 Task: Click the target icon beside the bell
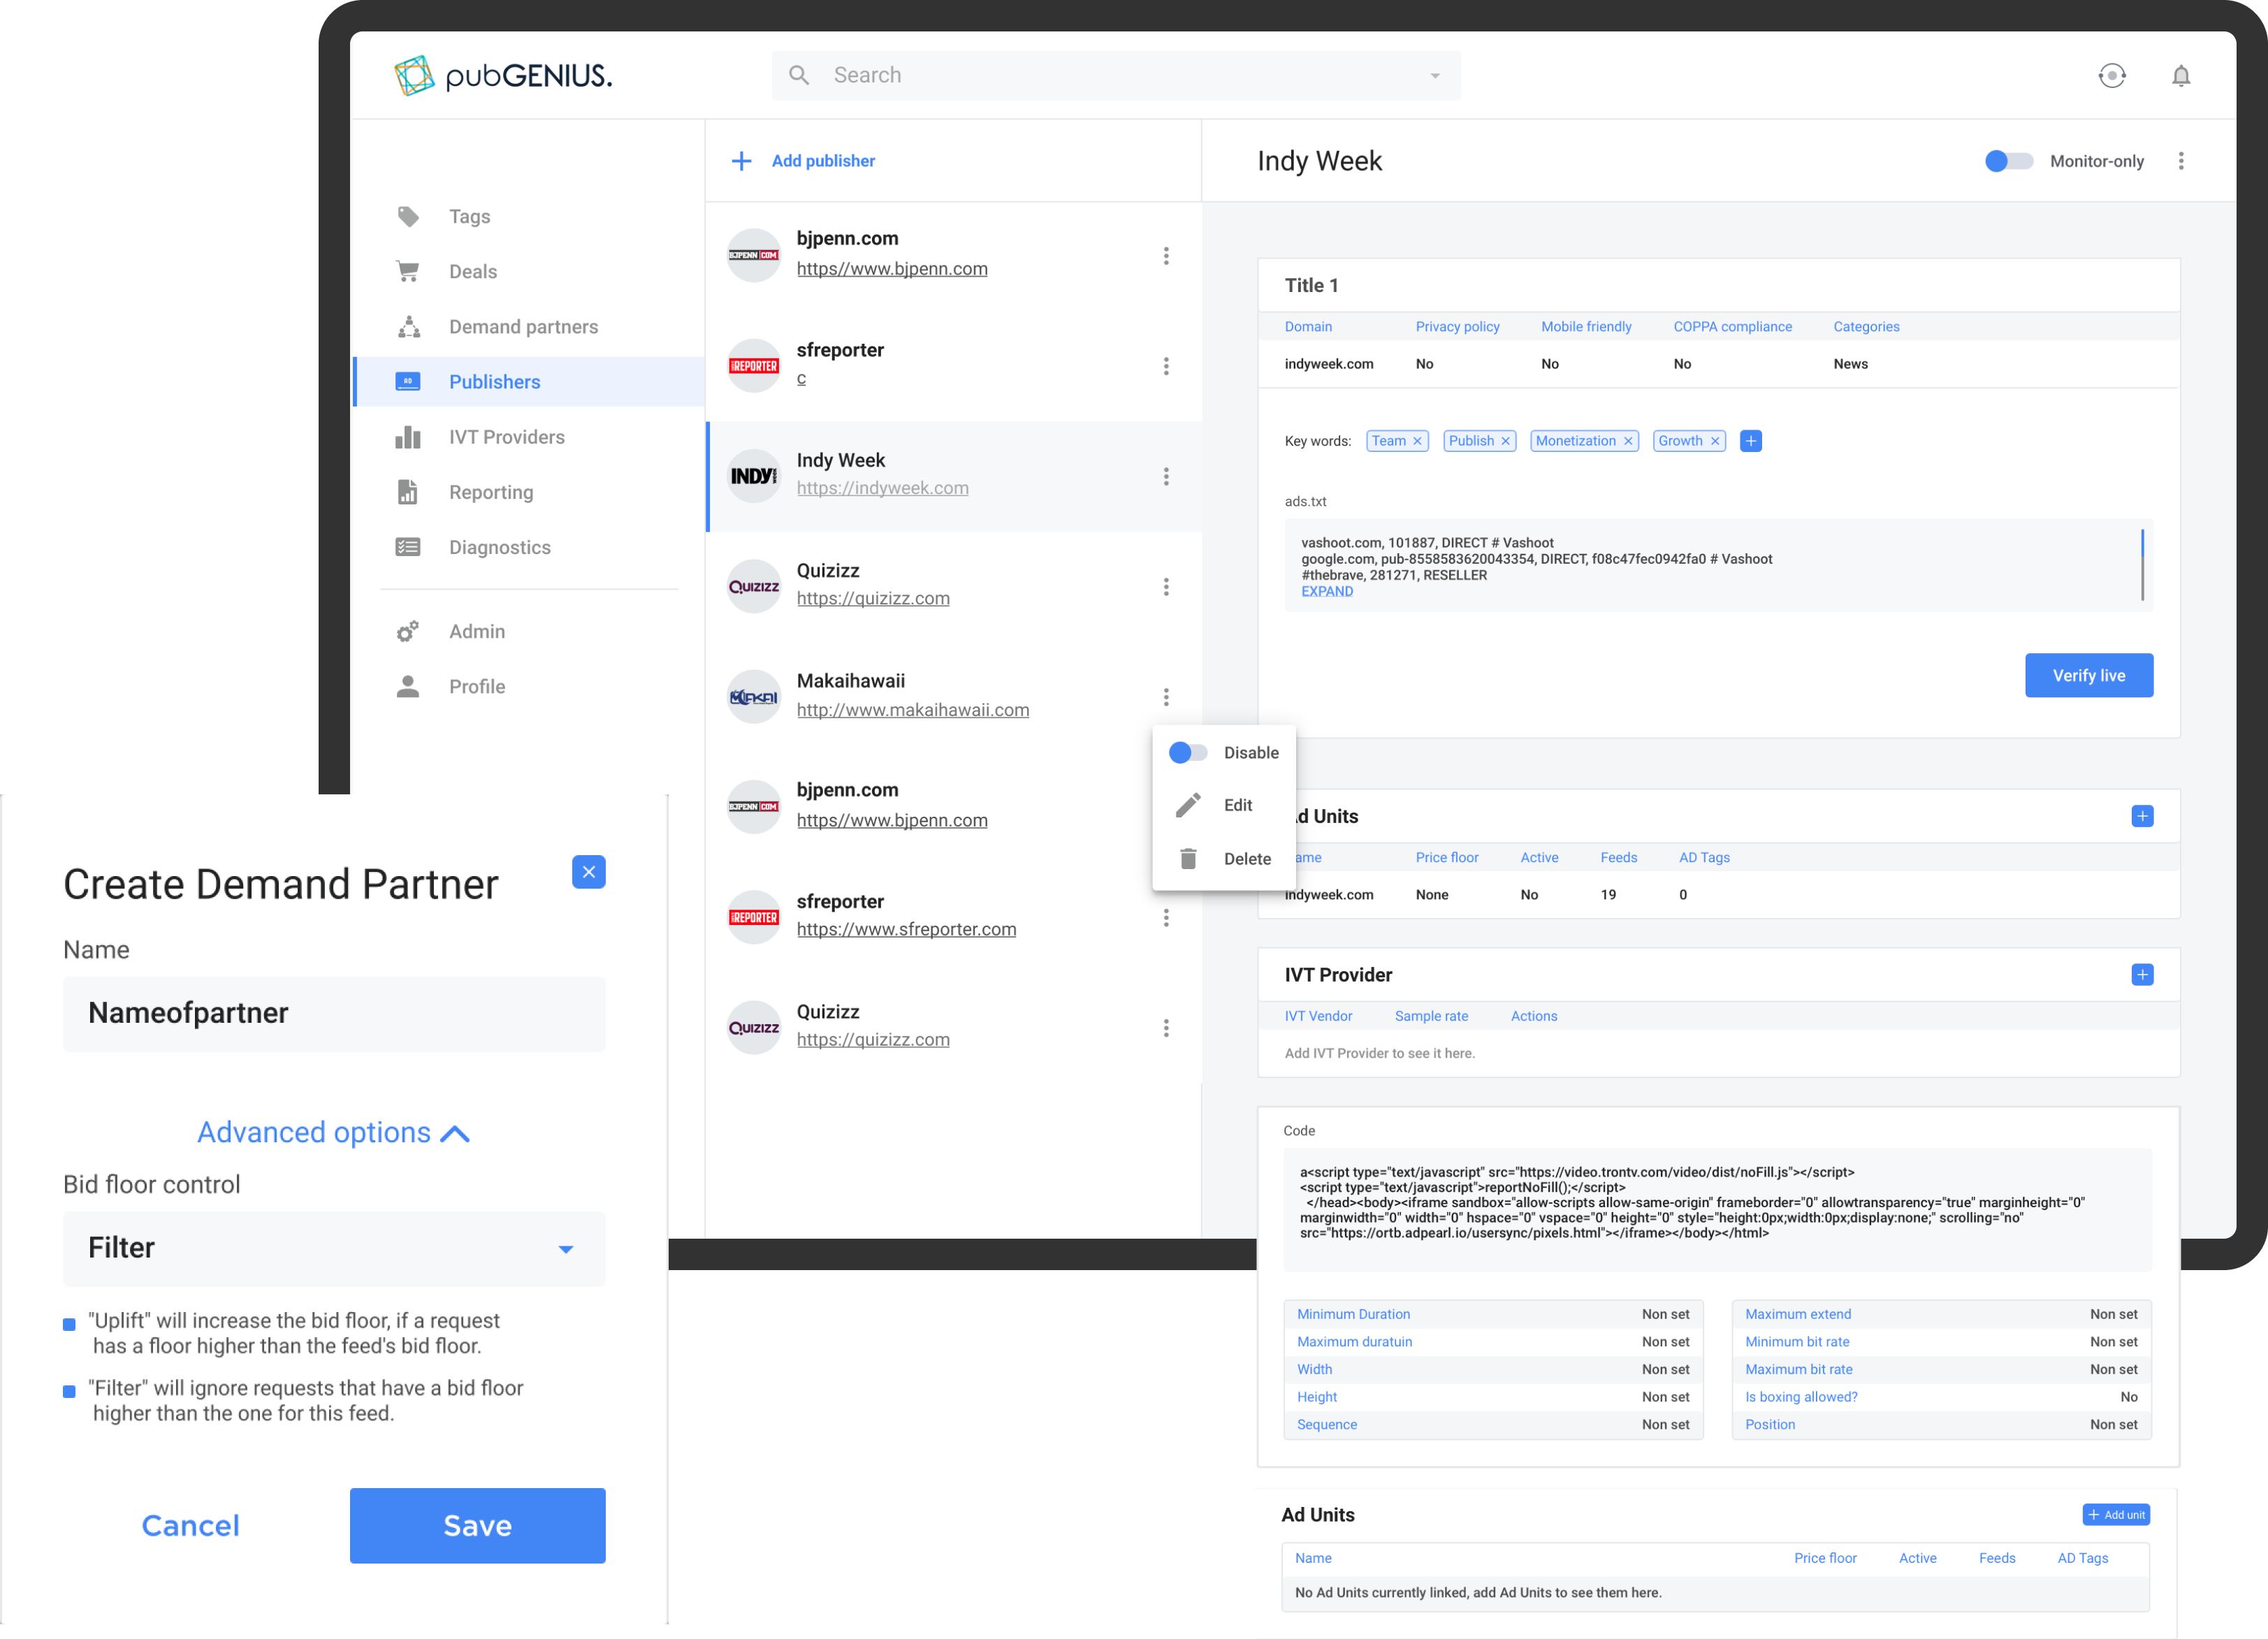pos(2112,75)
